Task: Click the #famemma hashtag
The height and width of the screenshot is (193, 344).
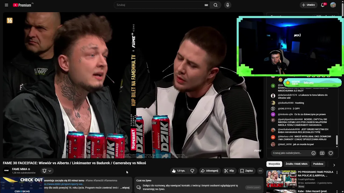Action: click(111, 180)
